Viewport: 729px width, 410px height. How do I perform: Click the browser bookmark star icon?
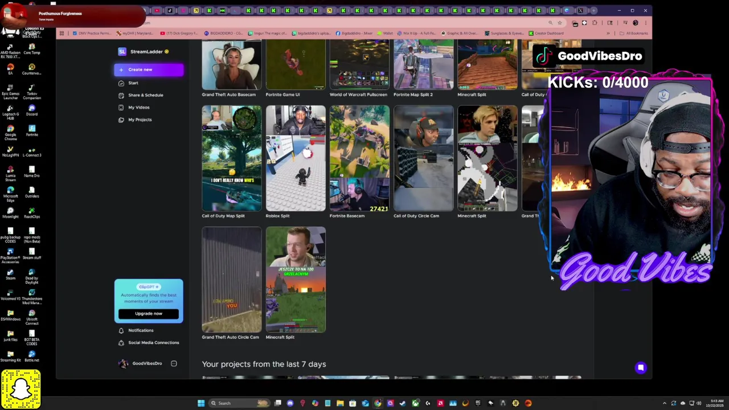(x=559, y=23)
